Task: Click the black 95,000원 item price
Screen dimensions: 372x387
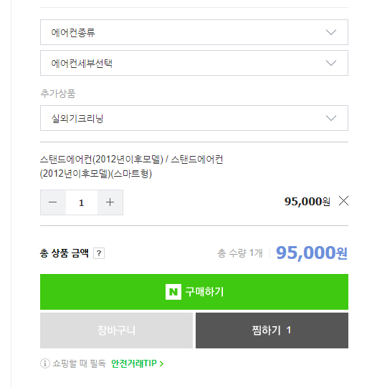Action: click(307, 202)
